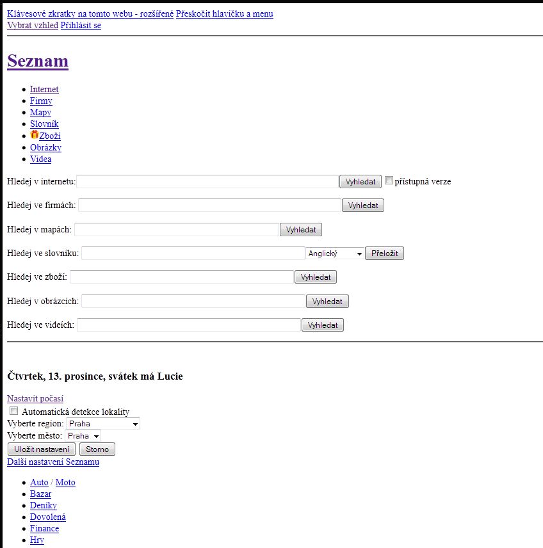Select Mapy from the service list
The image size is (543, 548).
40,112
